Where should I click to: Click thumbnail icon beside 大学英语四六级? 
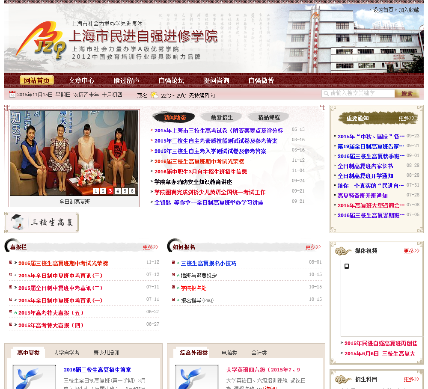pyautogui.click(x=197, y=377)
